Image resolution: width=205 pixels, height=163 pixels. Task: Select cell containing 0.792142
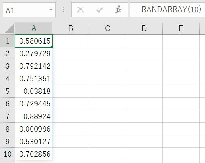click(x=33, y=66)
